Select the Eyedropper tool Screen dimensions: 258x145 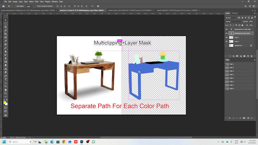5,41
